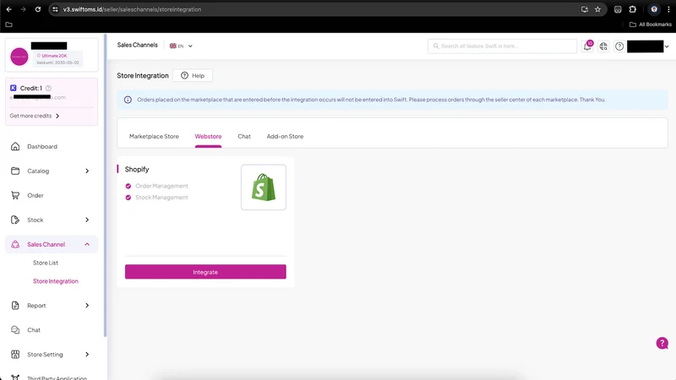The image size is (676, 380).
Task: Click the Catalog folder icon
Action: click(15, 171)
